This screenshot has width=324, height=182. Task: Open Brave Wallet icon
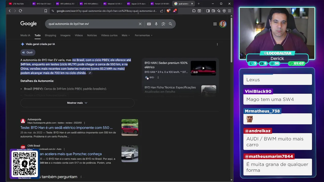point(213,11)
